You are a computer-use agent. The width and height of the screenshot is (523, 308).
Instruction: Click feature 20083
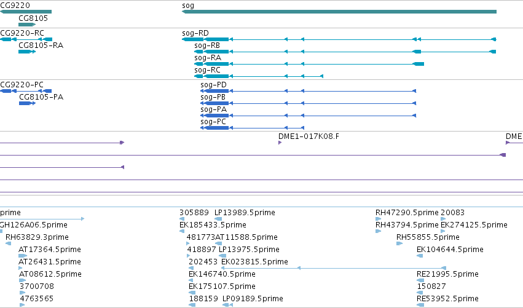pyautogui.click(x=452, y=213)
